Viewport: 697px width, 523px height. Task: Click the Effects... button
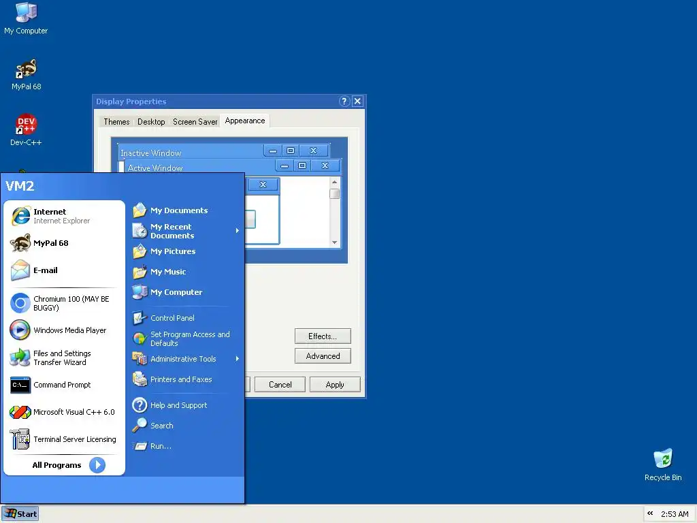(x=323, y=336)
